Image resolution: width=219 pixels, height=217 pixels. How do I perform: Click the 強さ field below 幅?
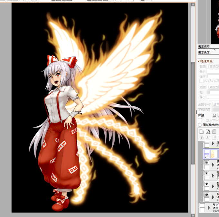[x=213, y=97]
